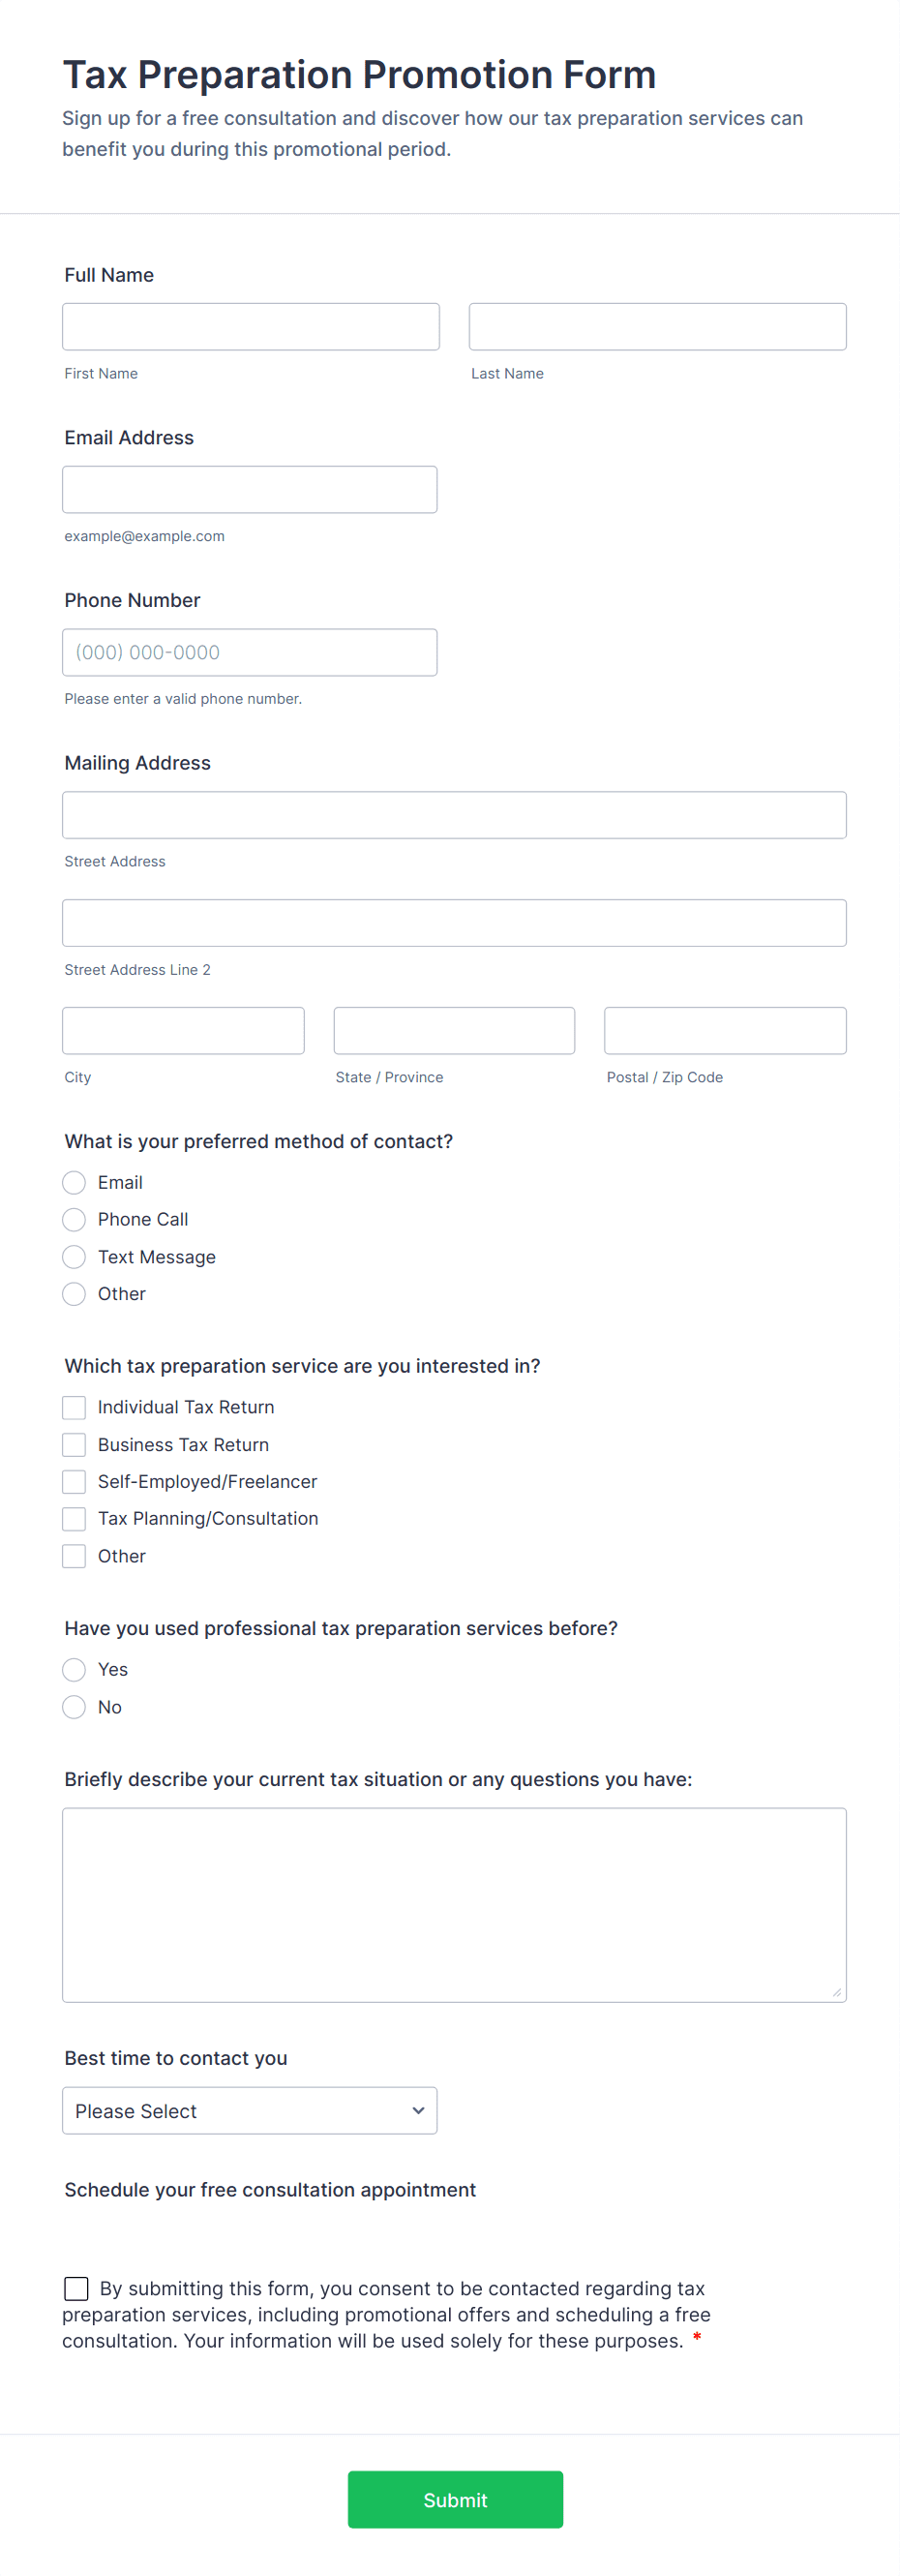Check the Individual Tax Return box

click(x=74, y=1408)
